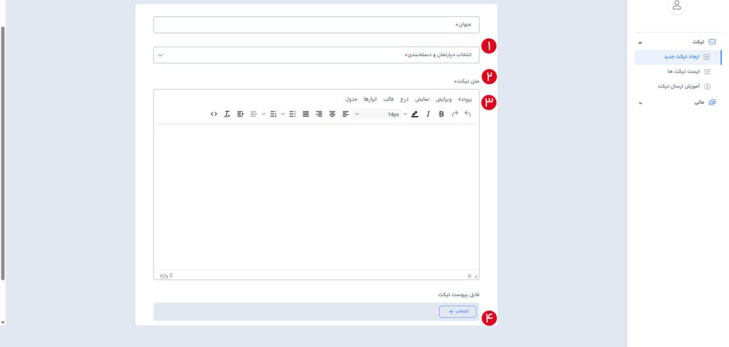The height and width of the screenshot is (347, 729).
Task: Center align the editor text
Action: 332,114
